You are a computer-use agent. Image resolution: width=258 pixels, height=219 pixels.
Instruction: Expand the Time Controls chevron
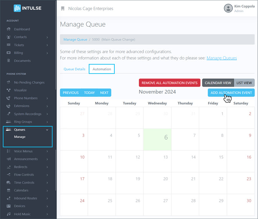tap(47, 183)
